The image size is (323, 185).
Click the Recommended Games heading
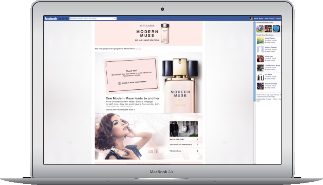pyautogui.click(x=265, y=23)
